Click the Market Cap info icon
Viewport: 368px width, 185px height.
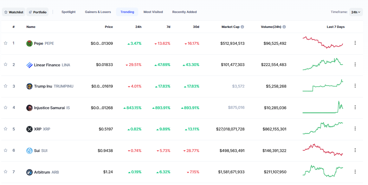(x=242, y=27)
